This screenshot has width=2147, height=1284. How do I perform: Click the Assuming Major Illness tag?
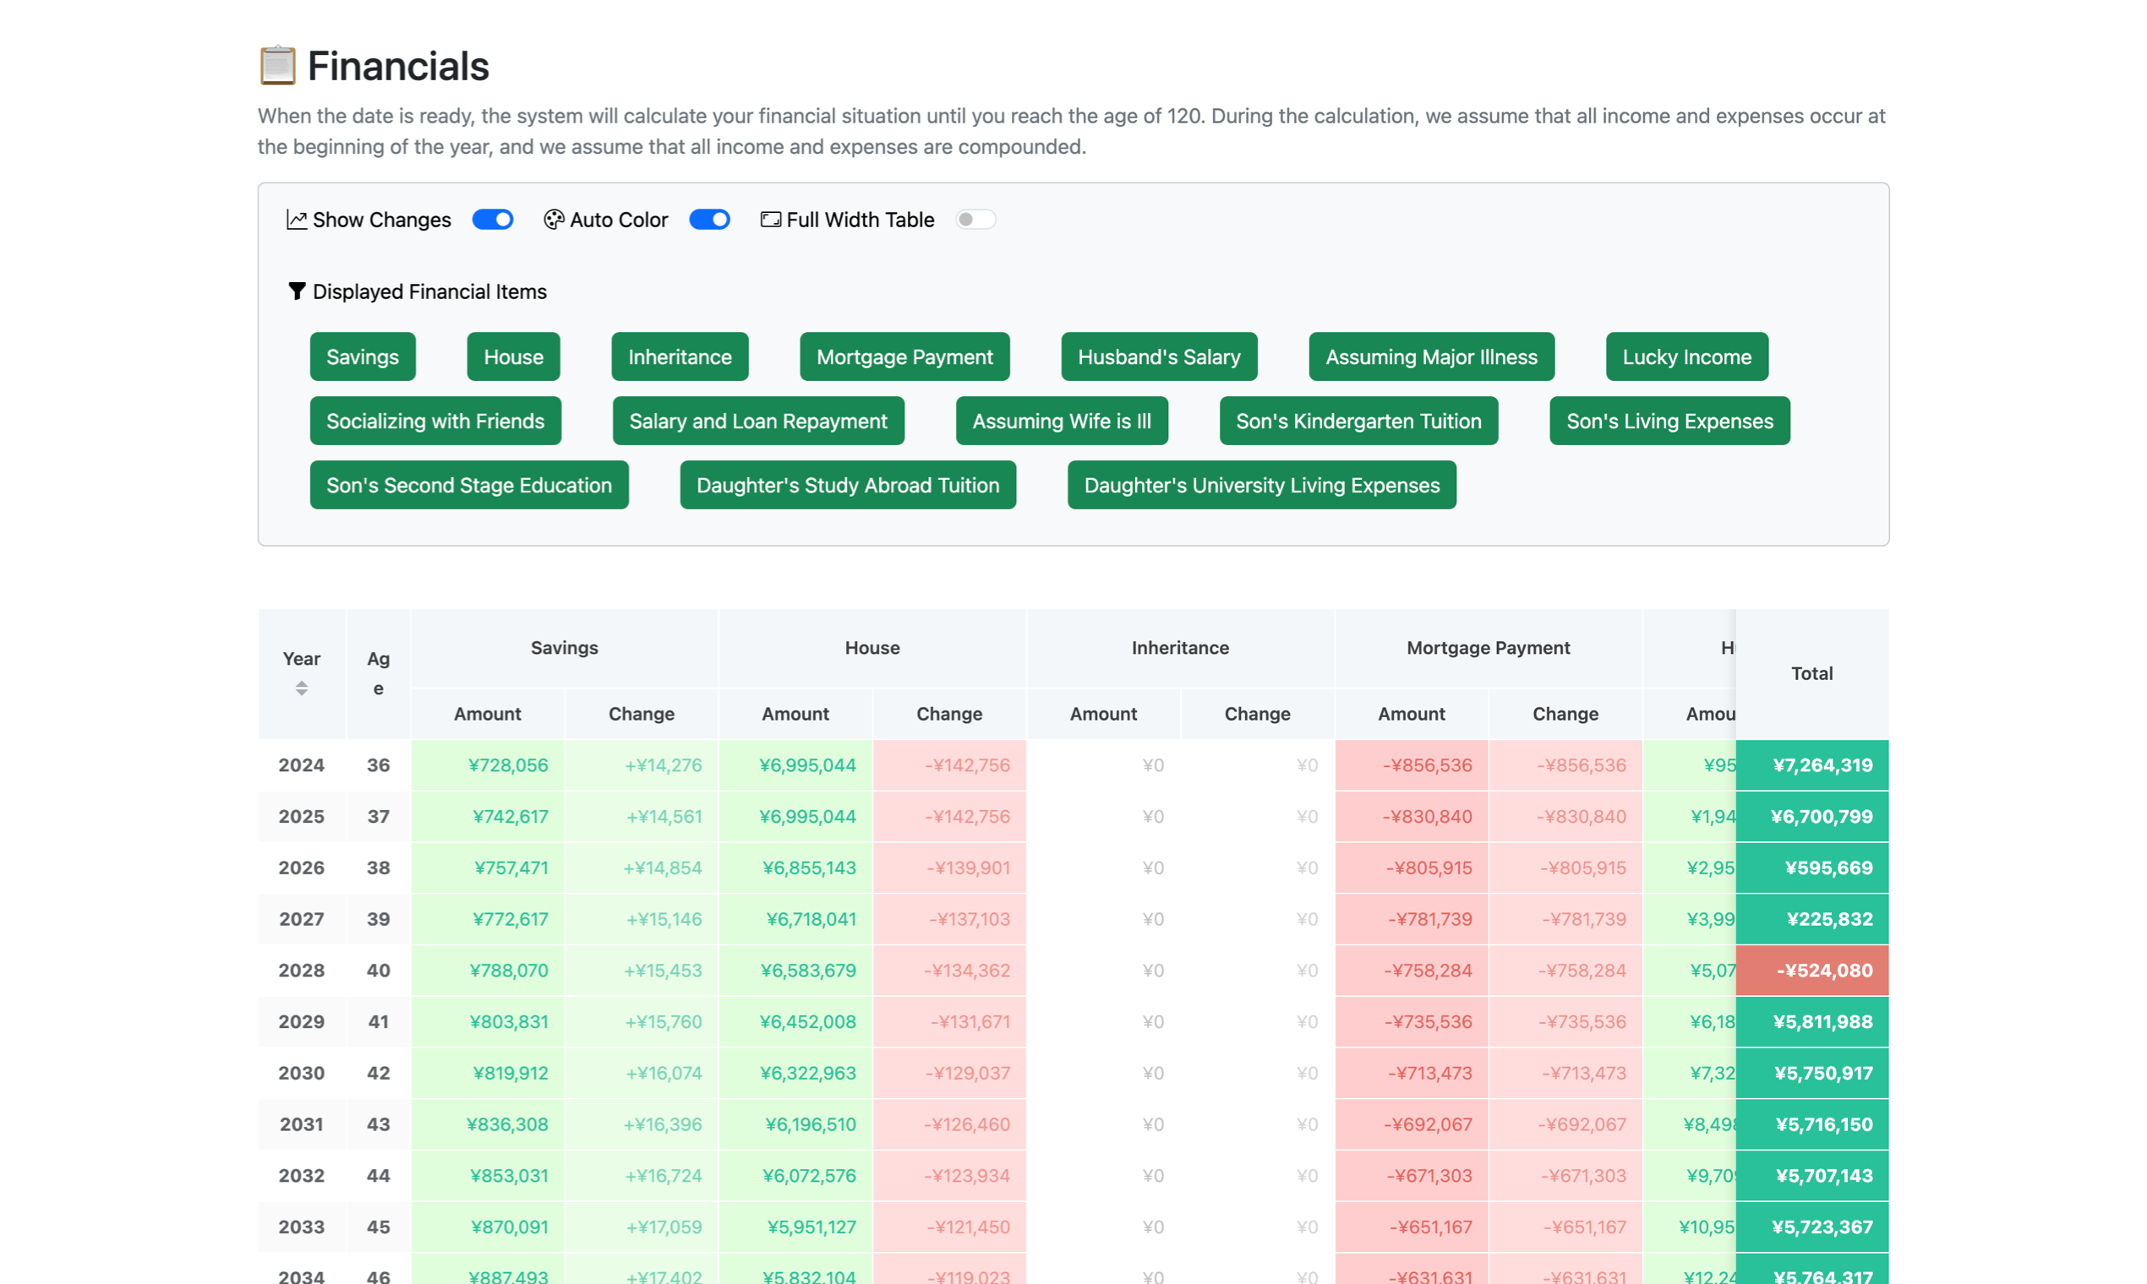coord(1430,356)
